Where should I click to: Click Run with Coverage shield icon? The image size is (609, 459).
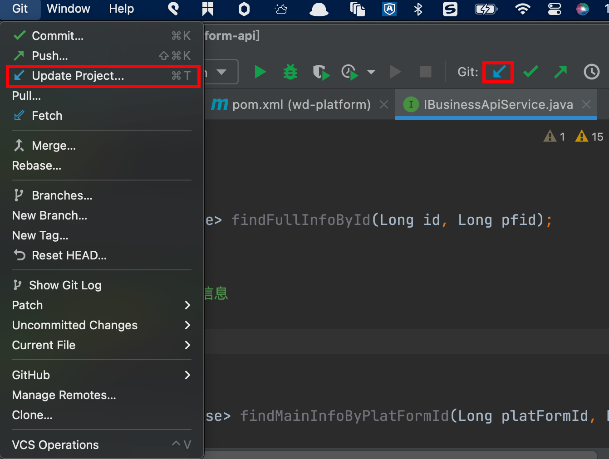point(321,72)
